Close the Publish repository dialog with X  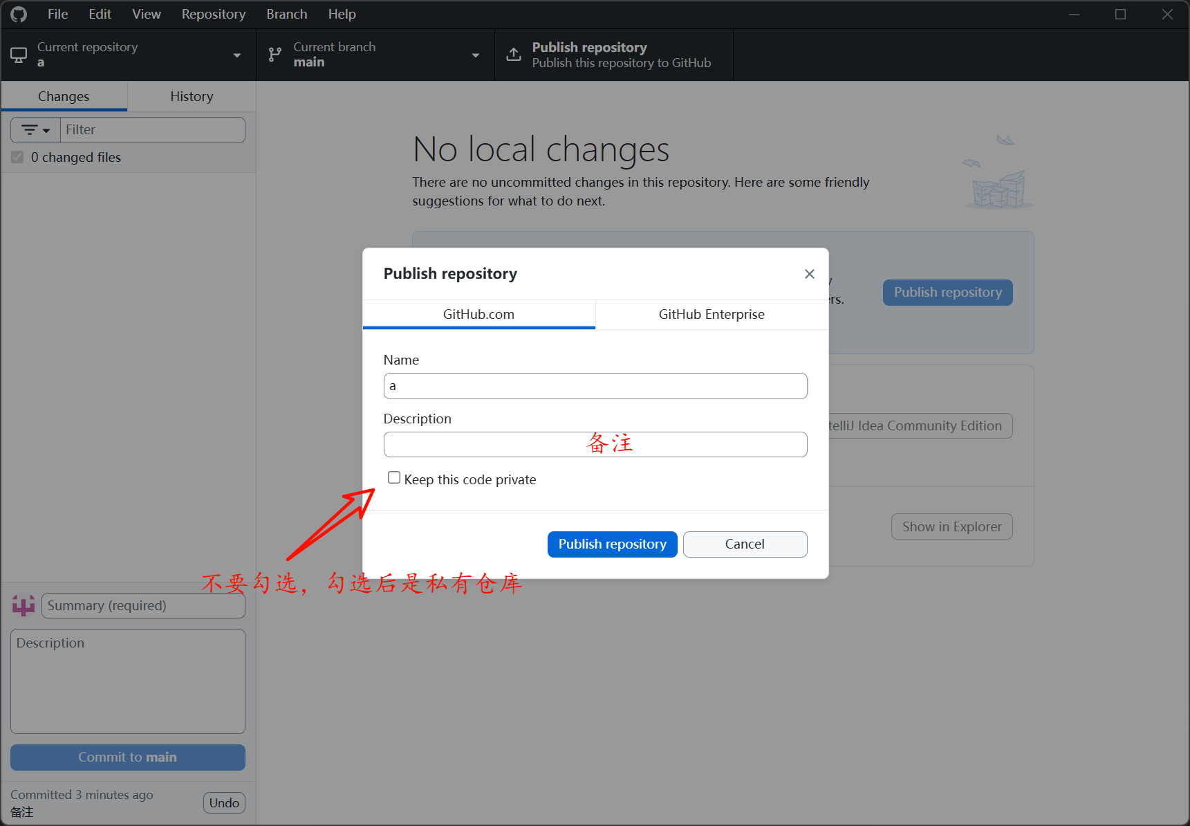(x=809, y=274)
